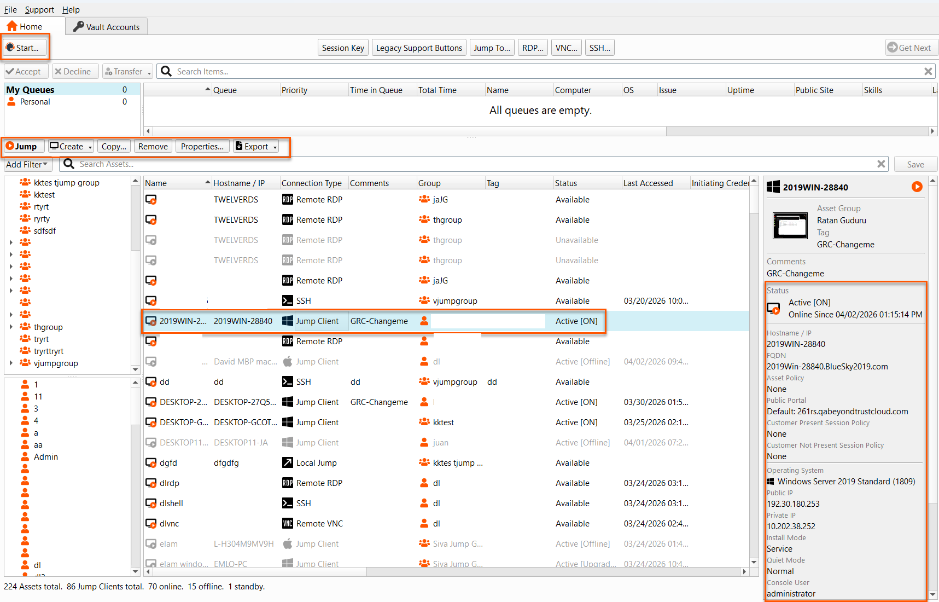
Task: Click the remote desktop thumbnail preview
Action: (x=790, y=225)
